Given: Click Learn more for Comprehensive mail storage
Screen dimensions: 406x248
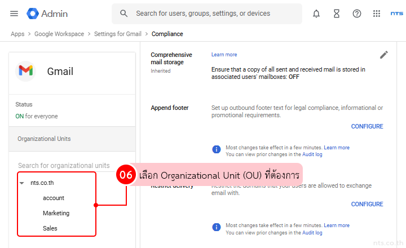Looking at the screenshot, I should coord(224,55).
